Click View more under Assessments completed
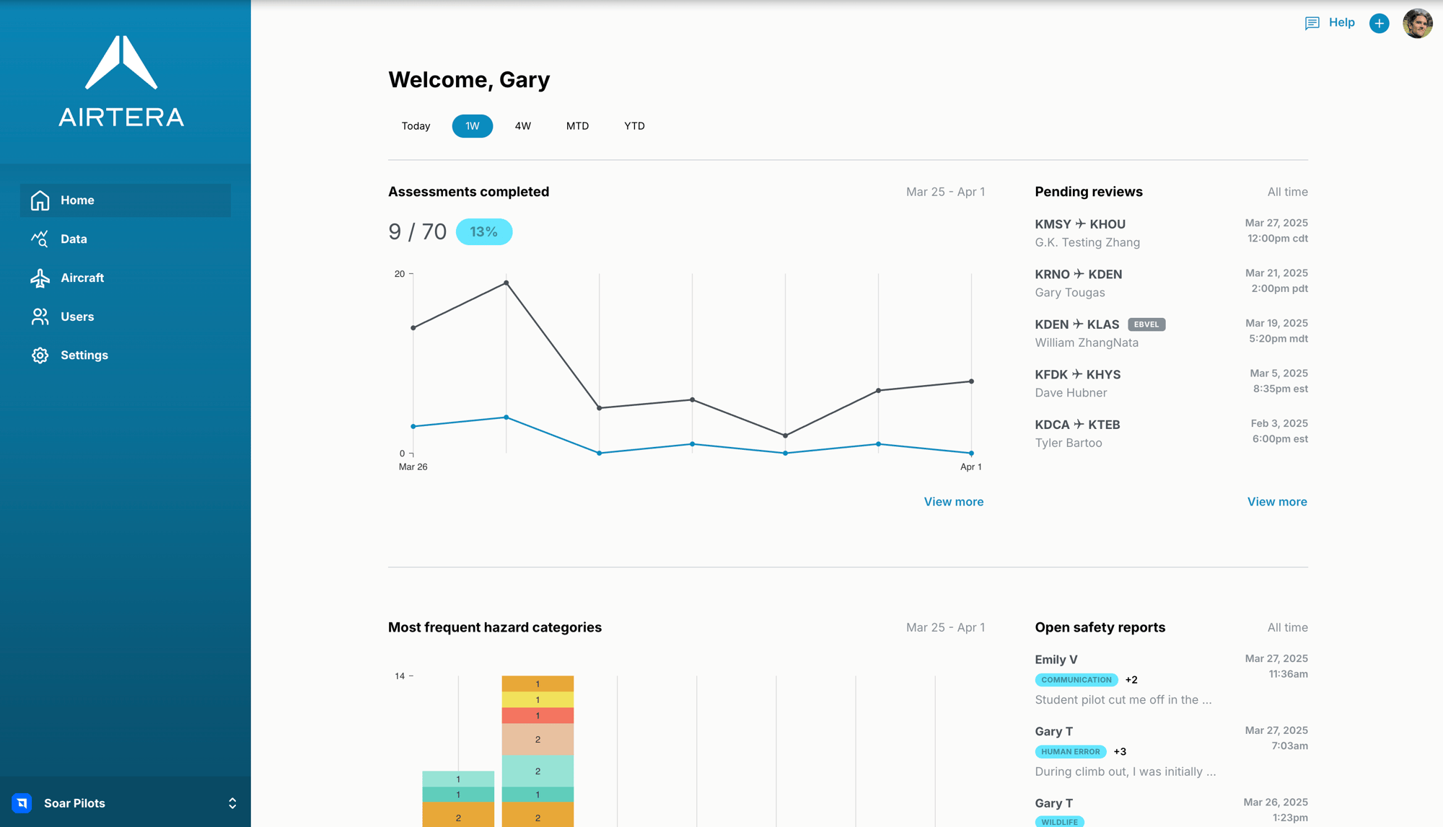1443x827 pixels. pyautogui.click(x=953, y=502)
